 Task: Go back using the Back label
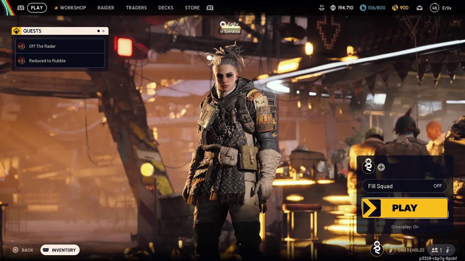27,250
